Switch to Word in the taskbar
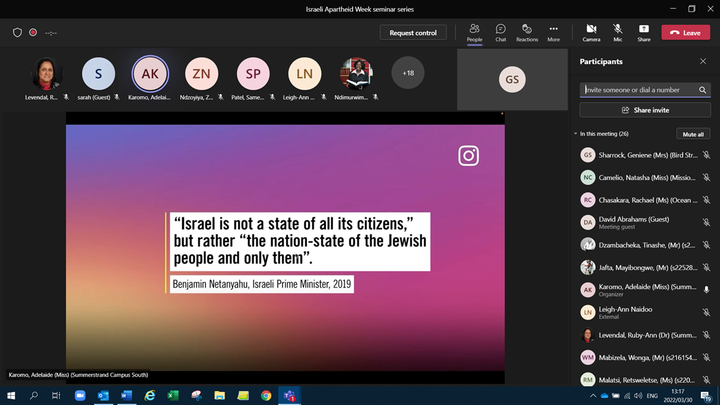 tap(127, 395)
